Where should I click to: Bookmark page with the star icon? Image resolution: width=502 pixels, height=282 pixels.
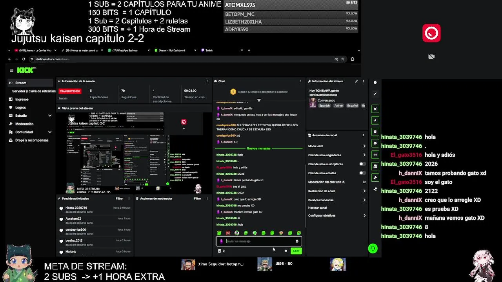coord(342,59)
